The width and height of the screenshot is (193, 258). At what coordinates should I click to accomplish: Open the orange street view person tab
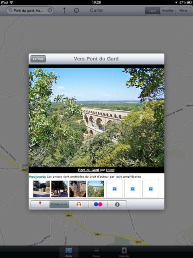[79, 204]
